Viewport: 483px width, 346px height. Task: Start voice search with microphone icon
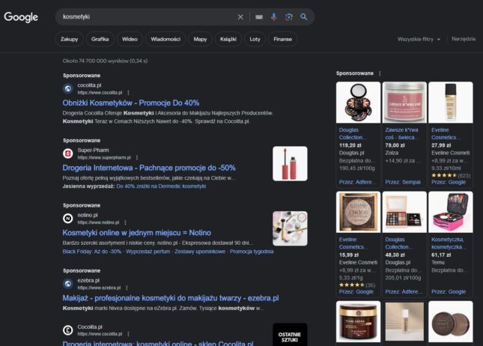[x=273, y=17]
